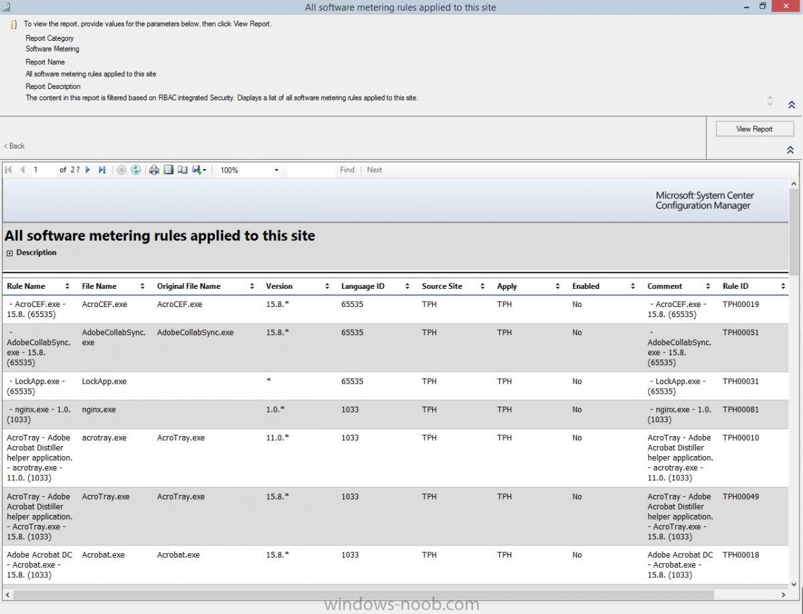
Task: Jump to the last report page
Action: pyautogui.click(x=102, y=170)
